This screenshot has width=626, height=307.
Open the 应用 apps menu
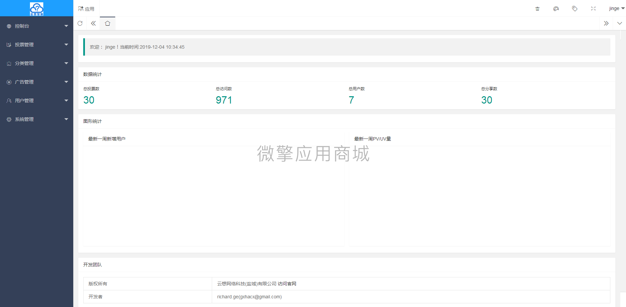(86, 9)
